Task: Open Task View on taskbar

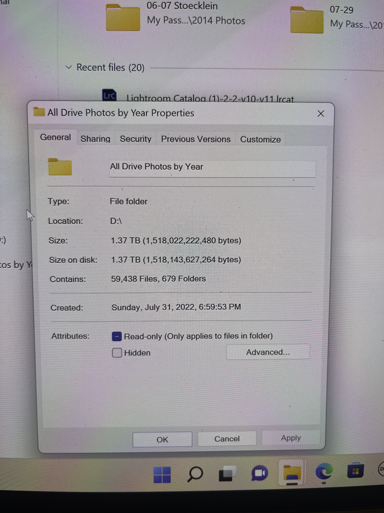Action: 227,473
